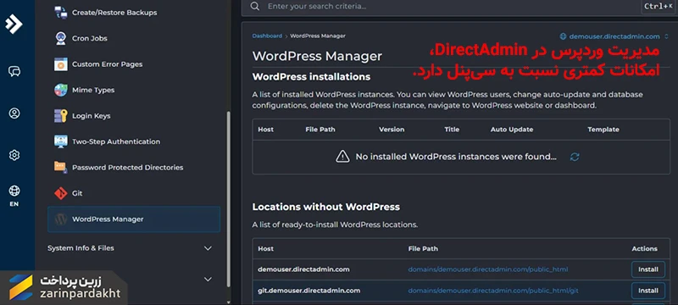Open the public_html/git file path link
This screenshot has height=305, width=678.
[x=493, y=291]
